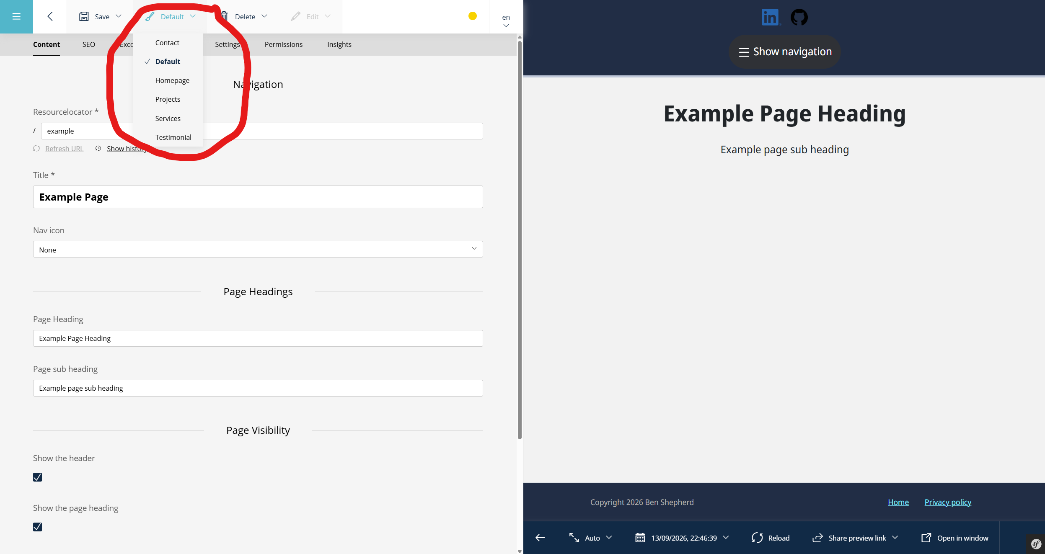Click the Reload button label

coord(779,538)
